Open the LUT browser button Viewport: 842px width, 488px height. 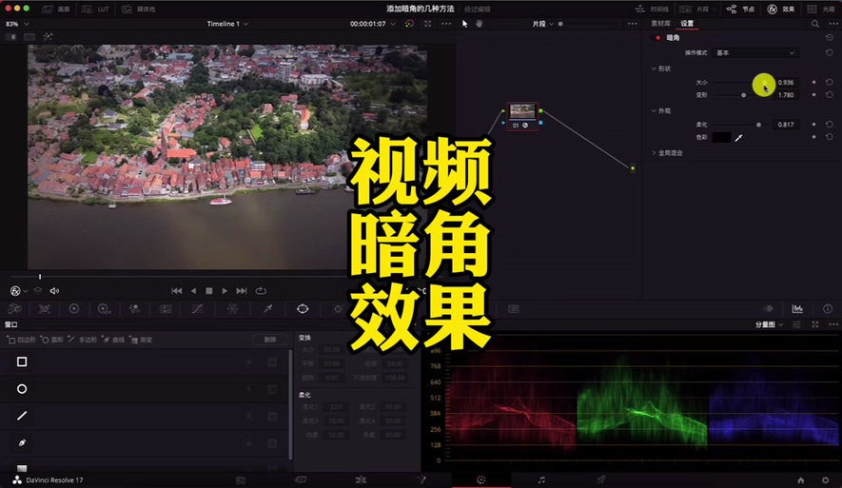point(95,10)
